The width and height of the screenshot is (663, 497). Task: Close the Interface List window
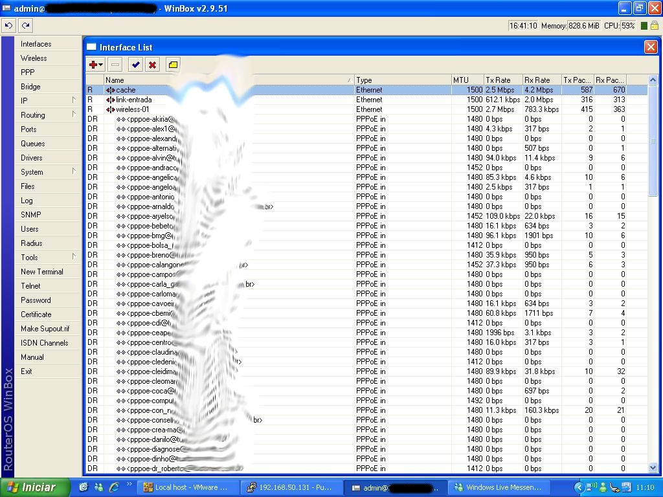tap(651, 47)
